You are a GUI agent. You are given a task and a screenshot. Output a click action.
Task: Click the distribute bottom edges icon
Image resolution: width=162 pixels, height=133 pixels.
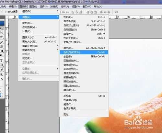[95, 12]
